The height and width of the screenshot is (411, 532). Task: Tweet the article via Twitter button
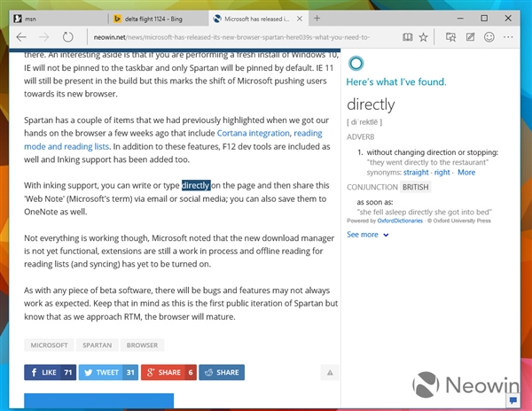pos(108,372)
